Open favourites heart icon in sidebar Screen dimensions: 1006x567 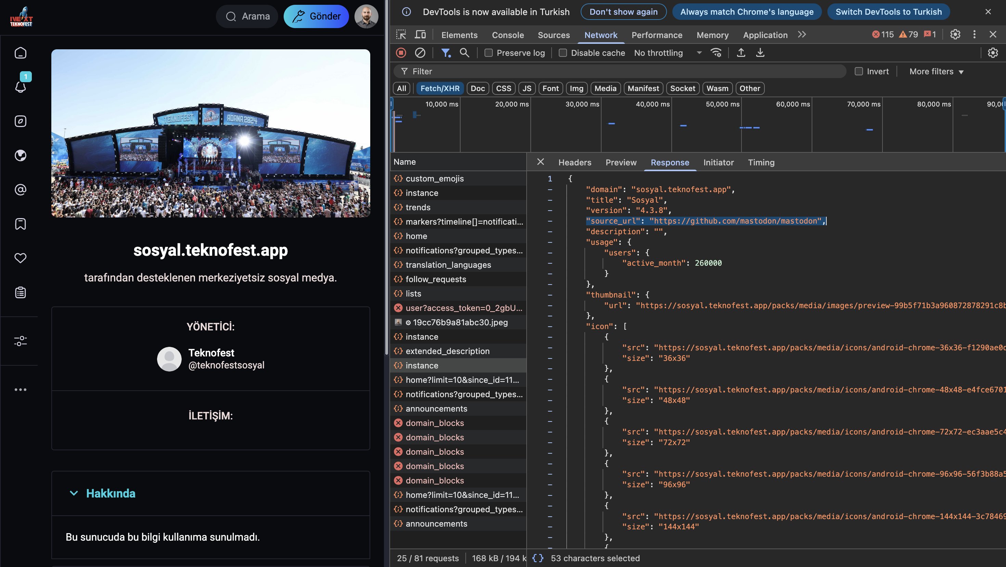point(20,258)
